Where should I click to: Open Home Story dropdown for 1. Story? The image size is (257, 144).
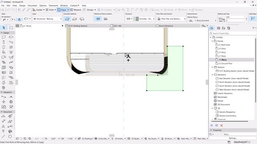(x=202, y=20)
